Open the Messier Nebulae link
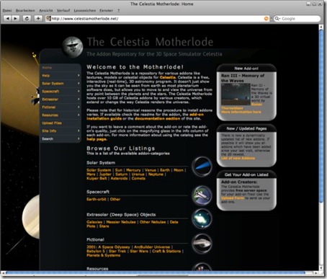 coord(121,222)
